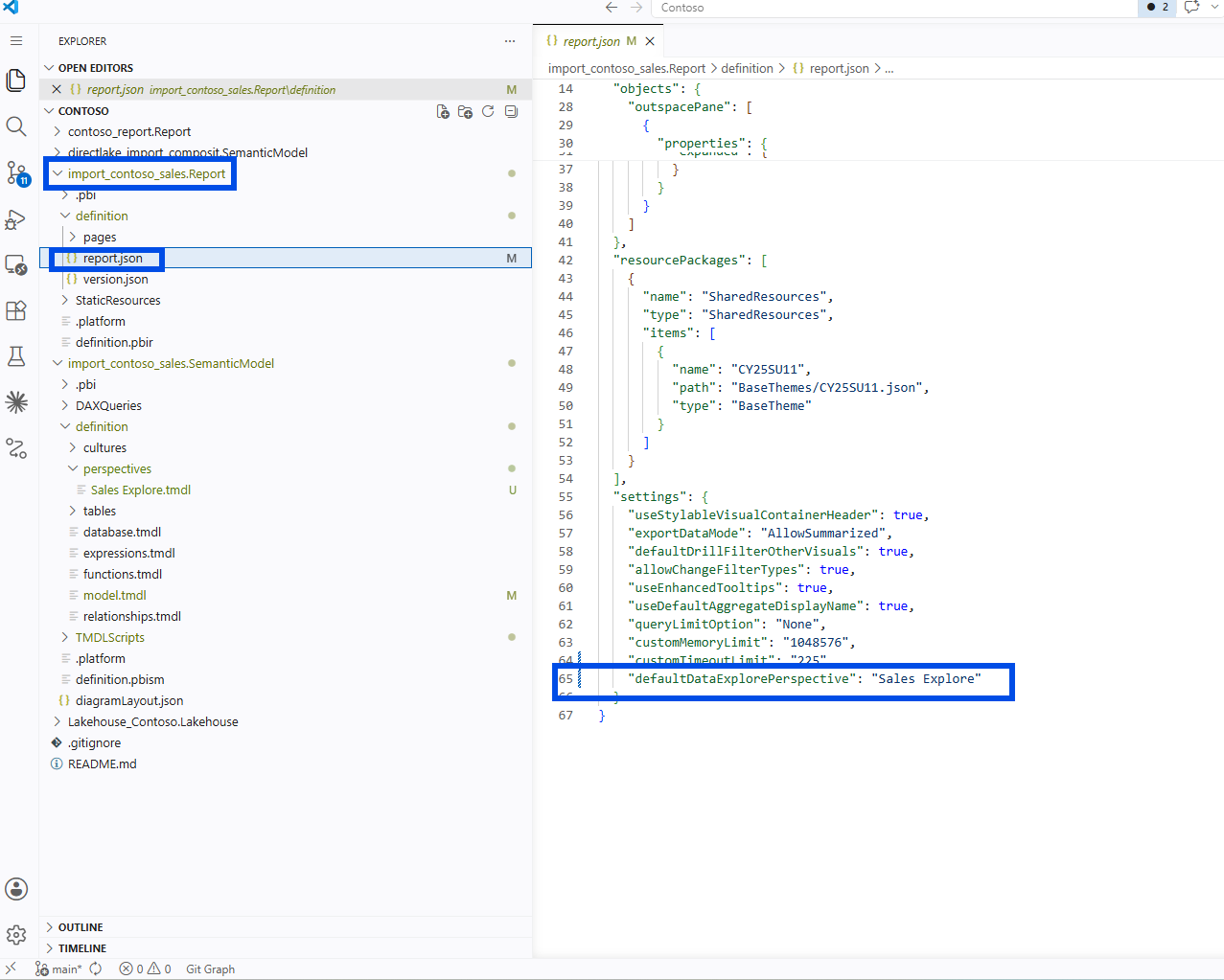Open Git Graph from status bar
This screenshot has height=980, width=1224.
tap(210, 969)
